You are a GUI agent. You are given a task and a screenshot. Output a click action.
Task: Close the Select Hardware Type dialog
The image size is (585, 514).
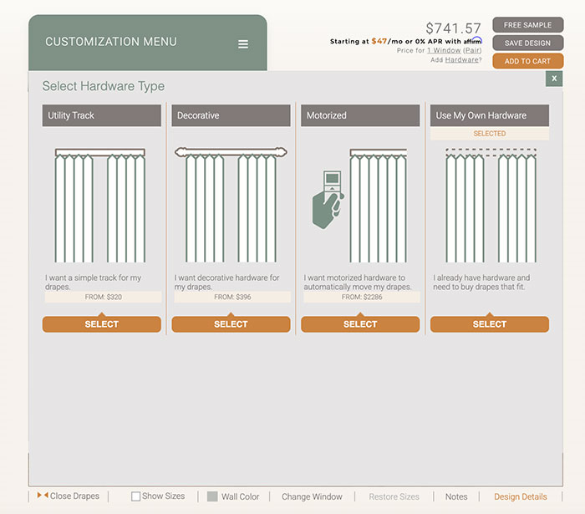553,78
